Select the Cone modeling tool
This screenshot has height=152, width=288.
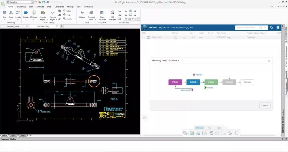11,14
